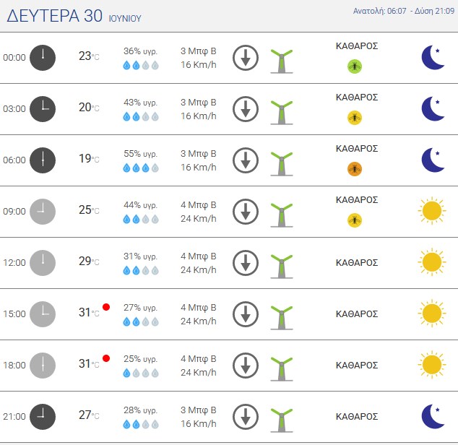Click the humidity droplets at 06:00
458x445 pixels.
141,168
